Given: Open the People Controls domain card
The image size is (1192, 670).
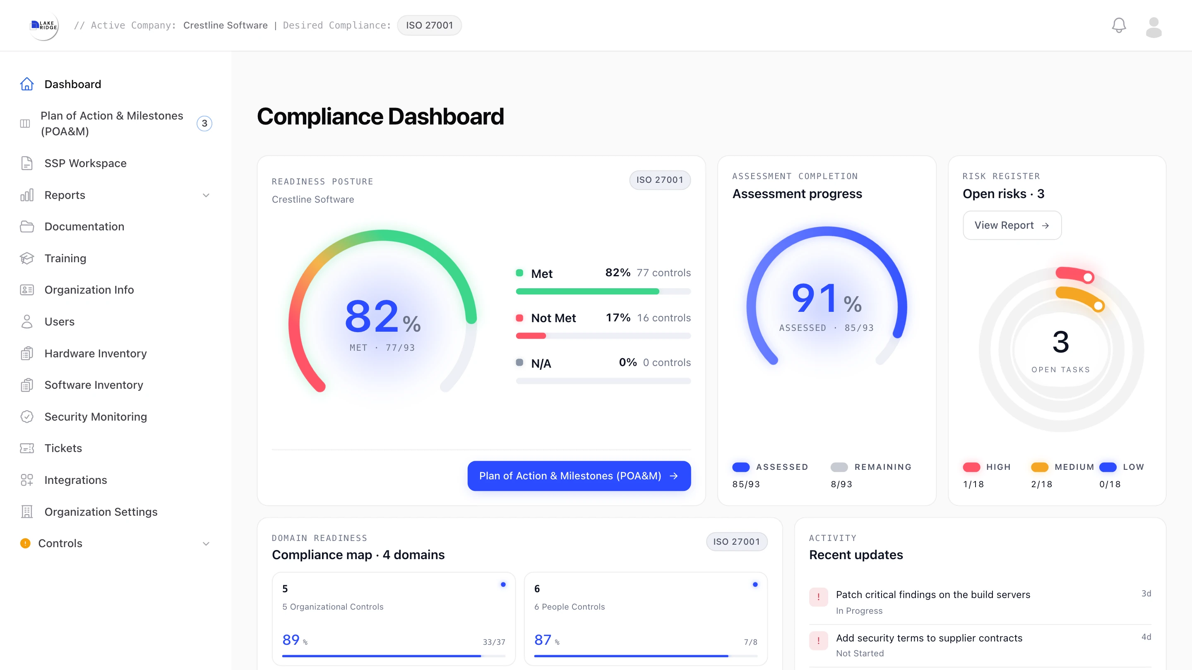Looking at the screenshot, I should [x=646, y=619].
